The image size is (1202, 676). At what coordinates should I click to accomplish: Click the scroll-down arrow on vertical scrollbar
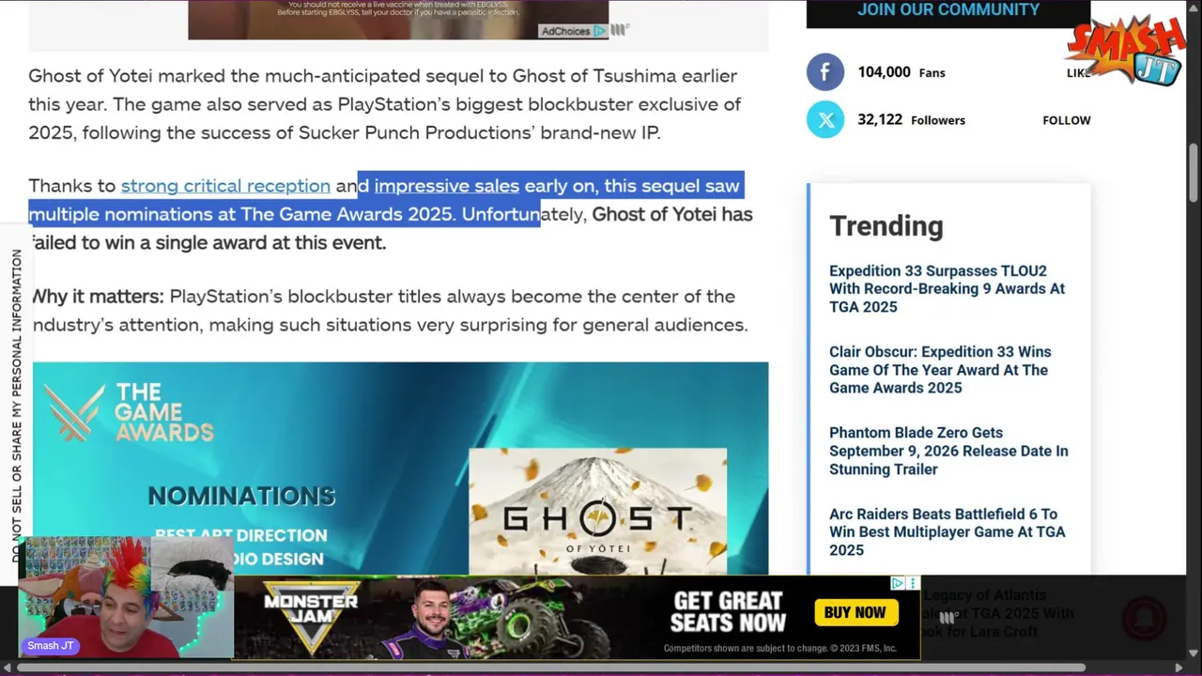point(1194,653)
